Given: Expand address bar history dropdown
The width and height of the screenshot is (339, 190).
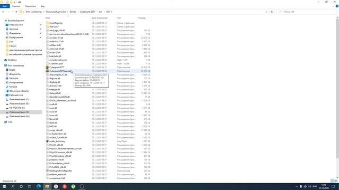Looking at the screenshot, I should point(266,12).
